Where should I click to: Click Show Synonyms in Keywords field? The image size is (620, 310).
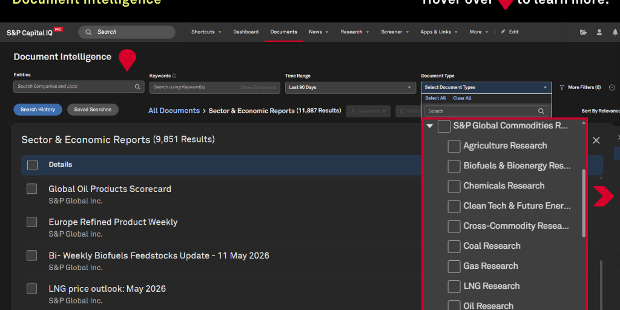tap(258, 87)
